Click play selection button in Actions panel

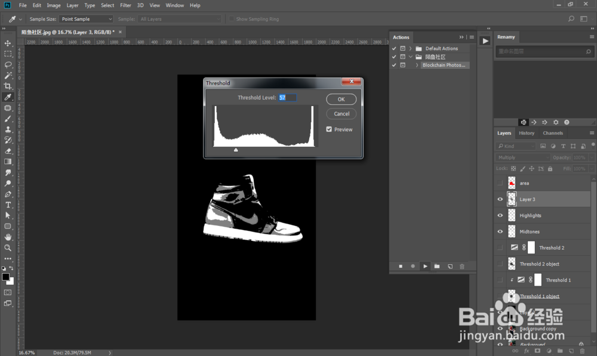(x=425, y=267)
